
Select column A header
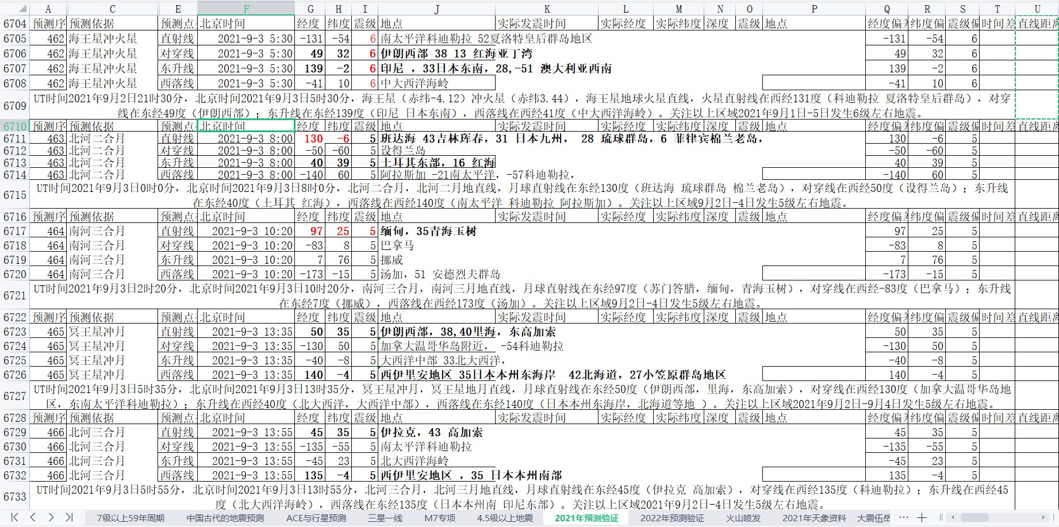tap(48, 9)
